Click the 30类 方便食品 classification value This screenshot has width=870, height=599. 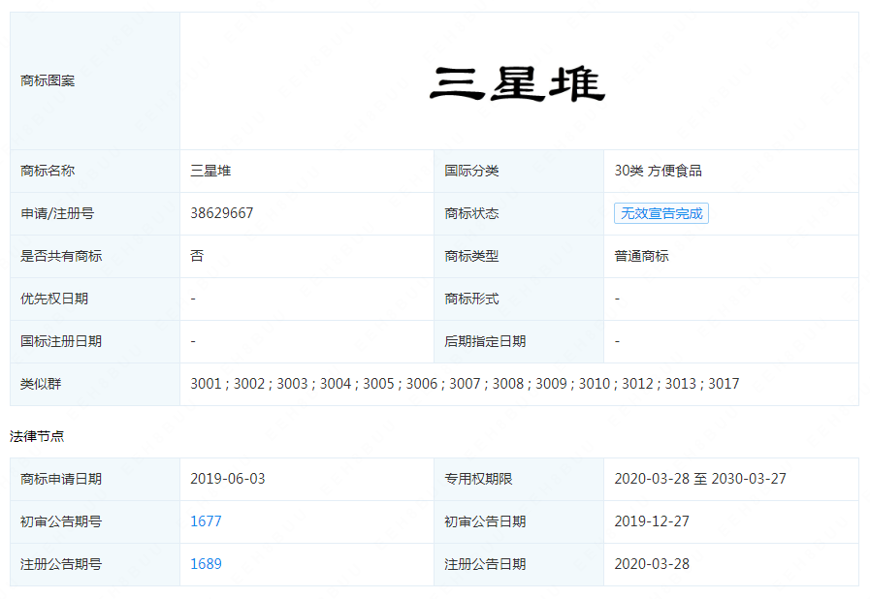658,171
